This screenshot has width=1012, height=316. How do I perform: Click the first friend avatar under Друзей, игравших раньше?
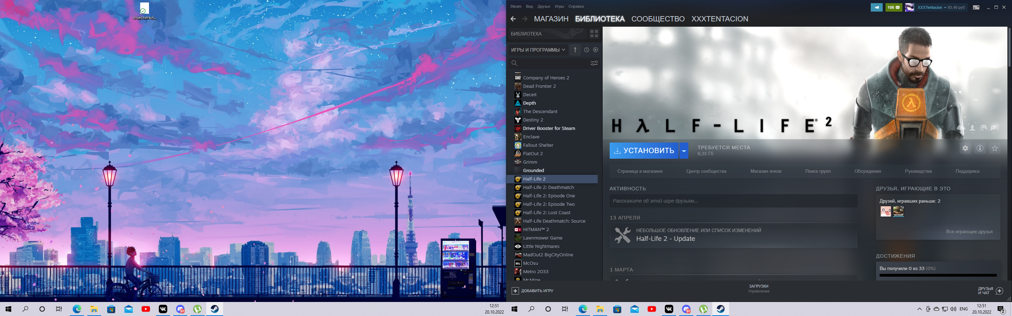pyautogui.click(x=885, y=212)
